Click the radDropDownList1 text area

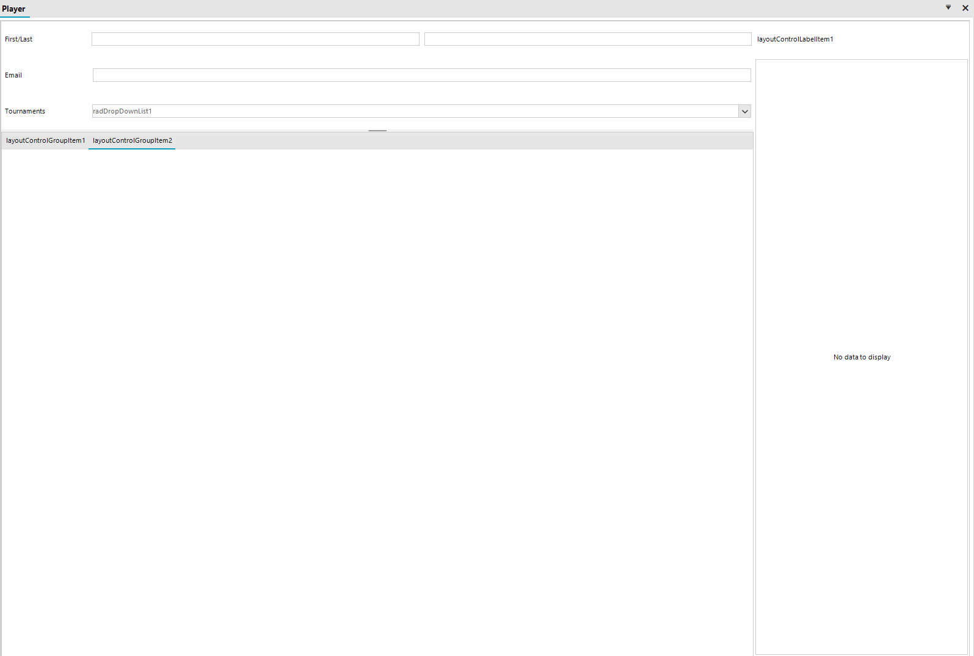(414, 111)
